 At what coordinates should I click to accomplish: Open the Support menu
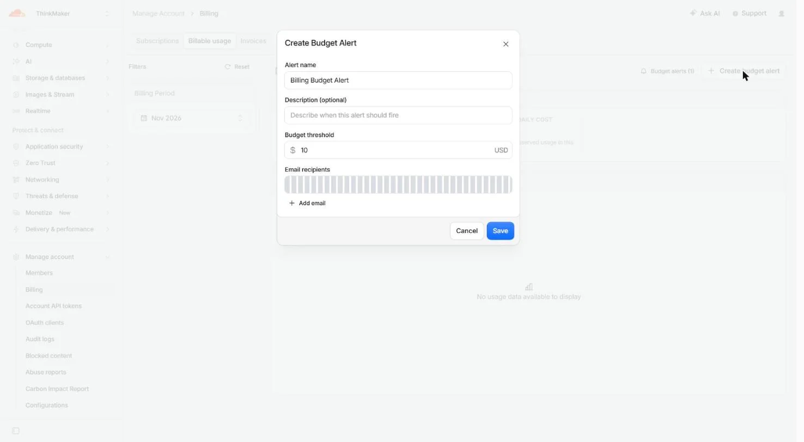(x=750, y=14)
